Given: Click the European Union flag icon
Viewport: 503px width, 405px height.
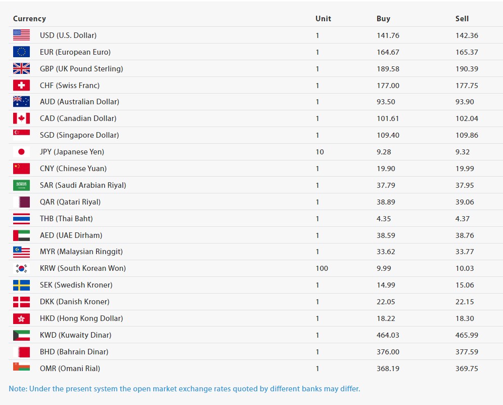Looking at the screenshot, I should pos(21,52).
